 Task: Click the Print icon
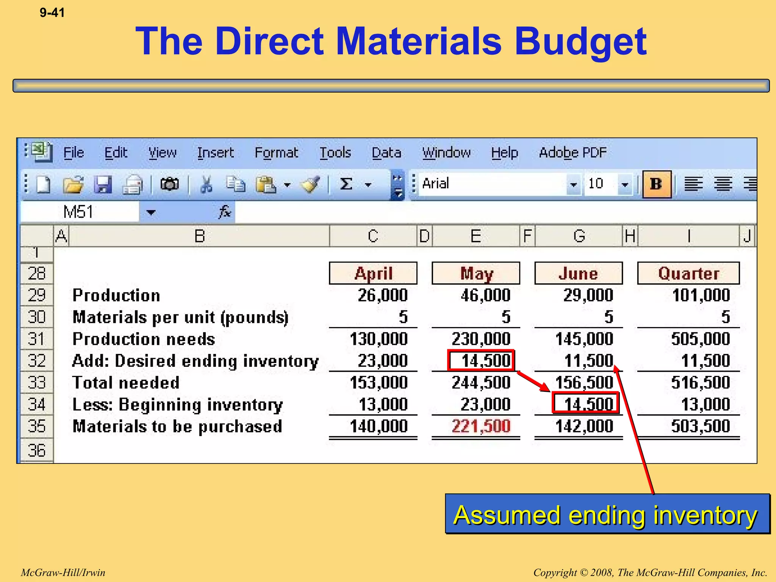(133, 185)
